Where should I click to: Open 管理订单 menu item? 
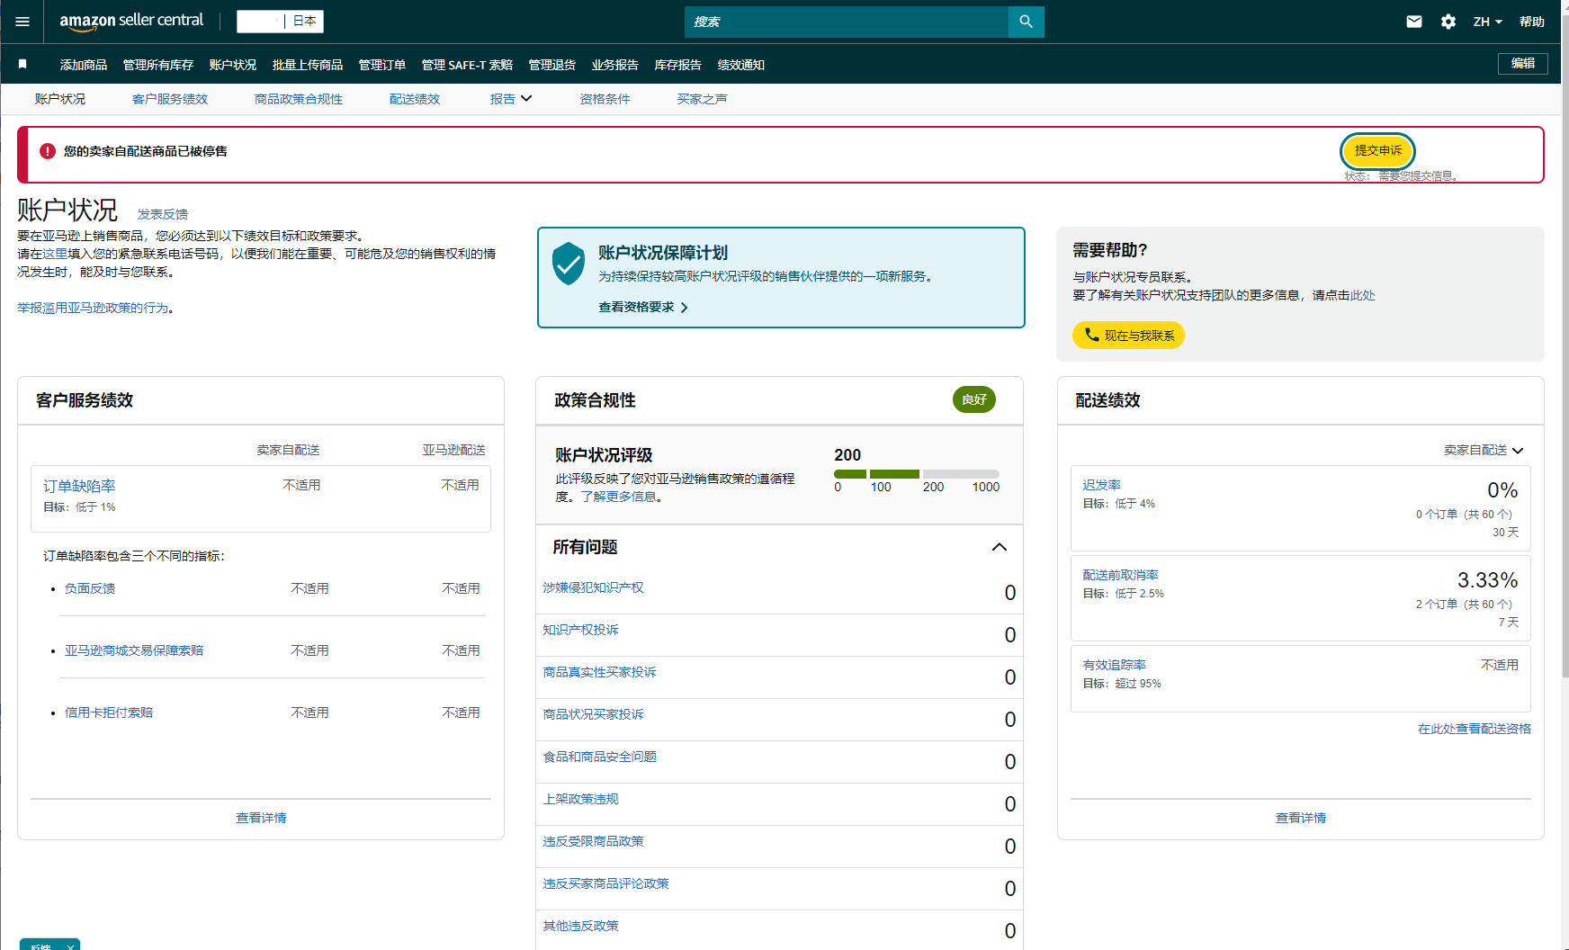382,65
